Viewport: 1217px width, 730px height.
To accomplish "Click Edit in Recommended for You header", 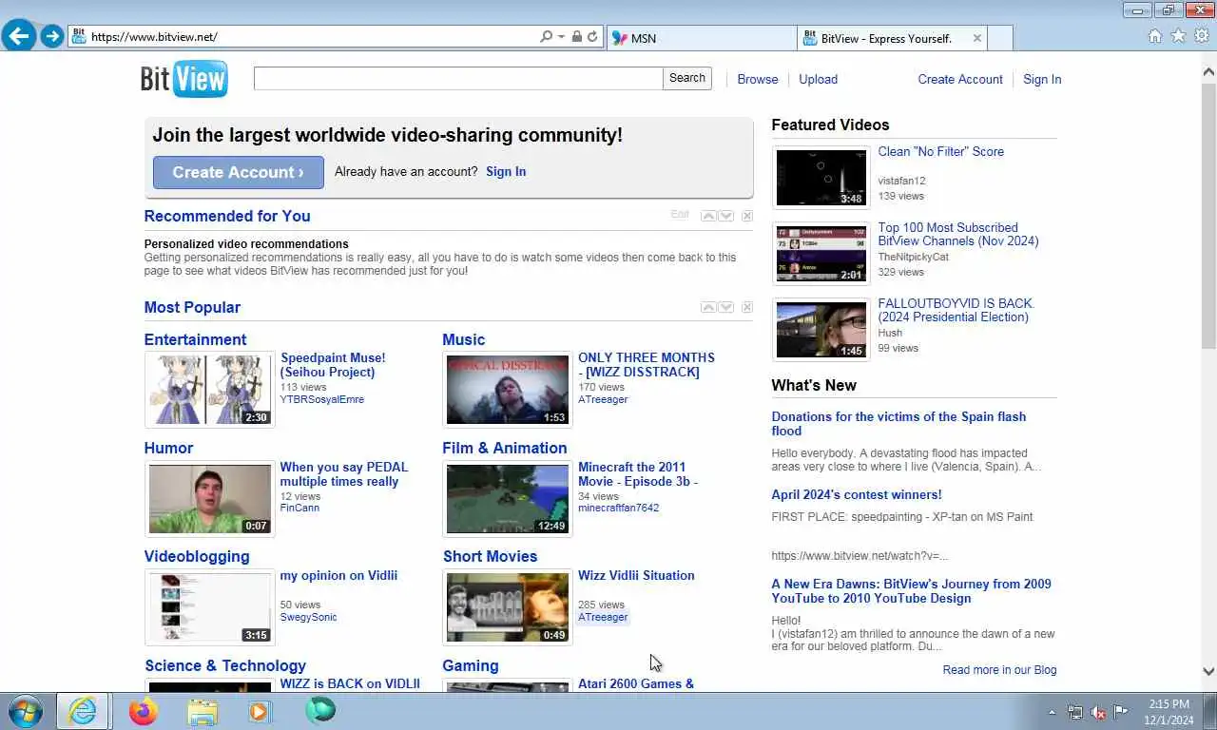I will 680,215.
